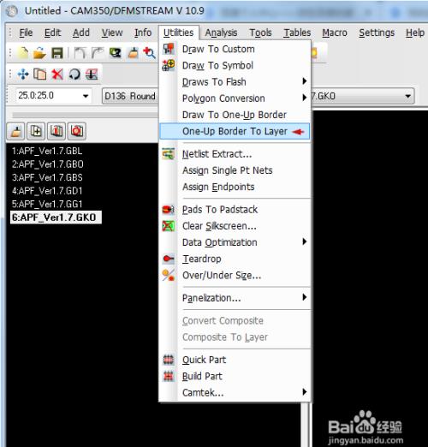
Task: Open the Analysis menu
Action: (221, 33)
